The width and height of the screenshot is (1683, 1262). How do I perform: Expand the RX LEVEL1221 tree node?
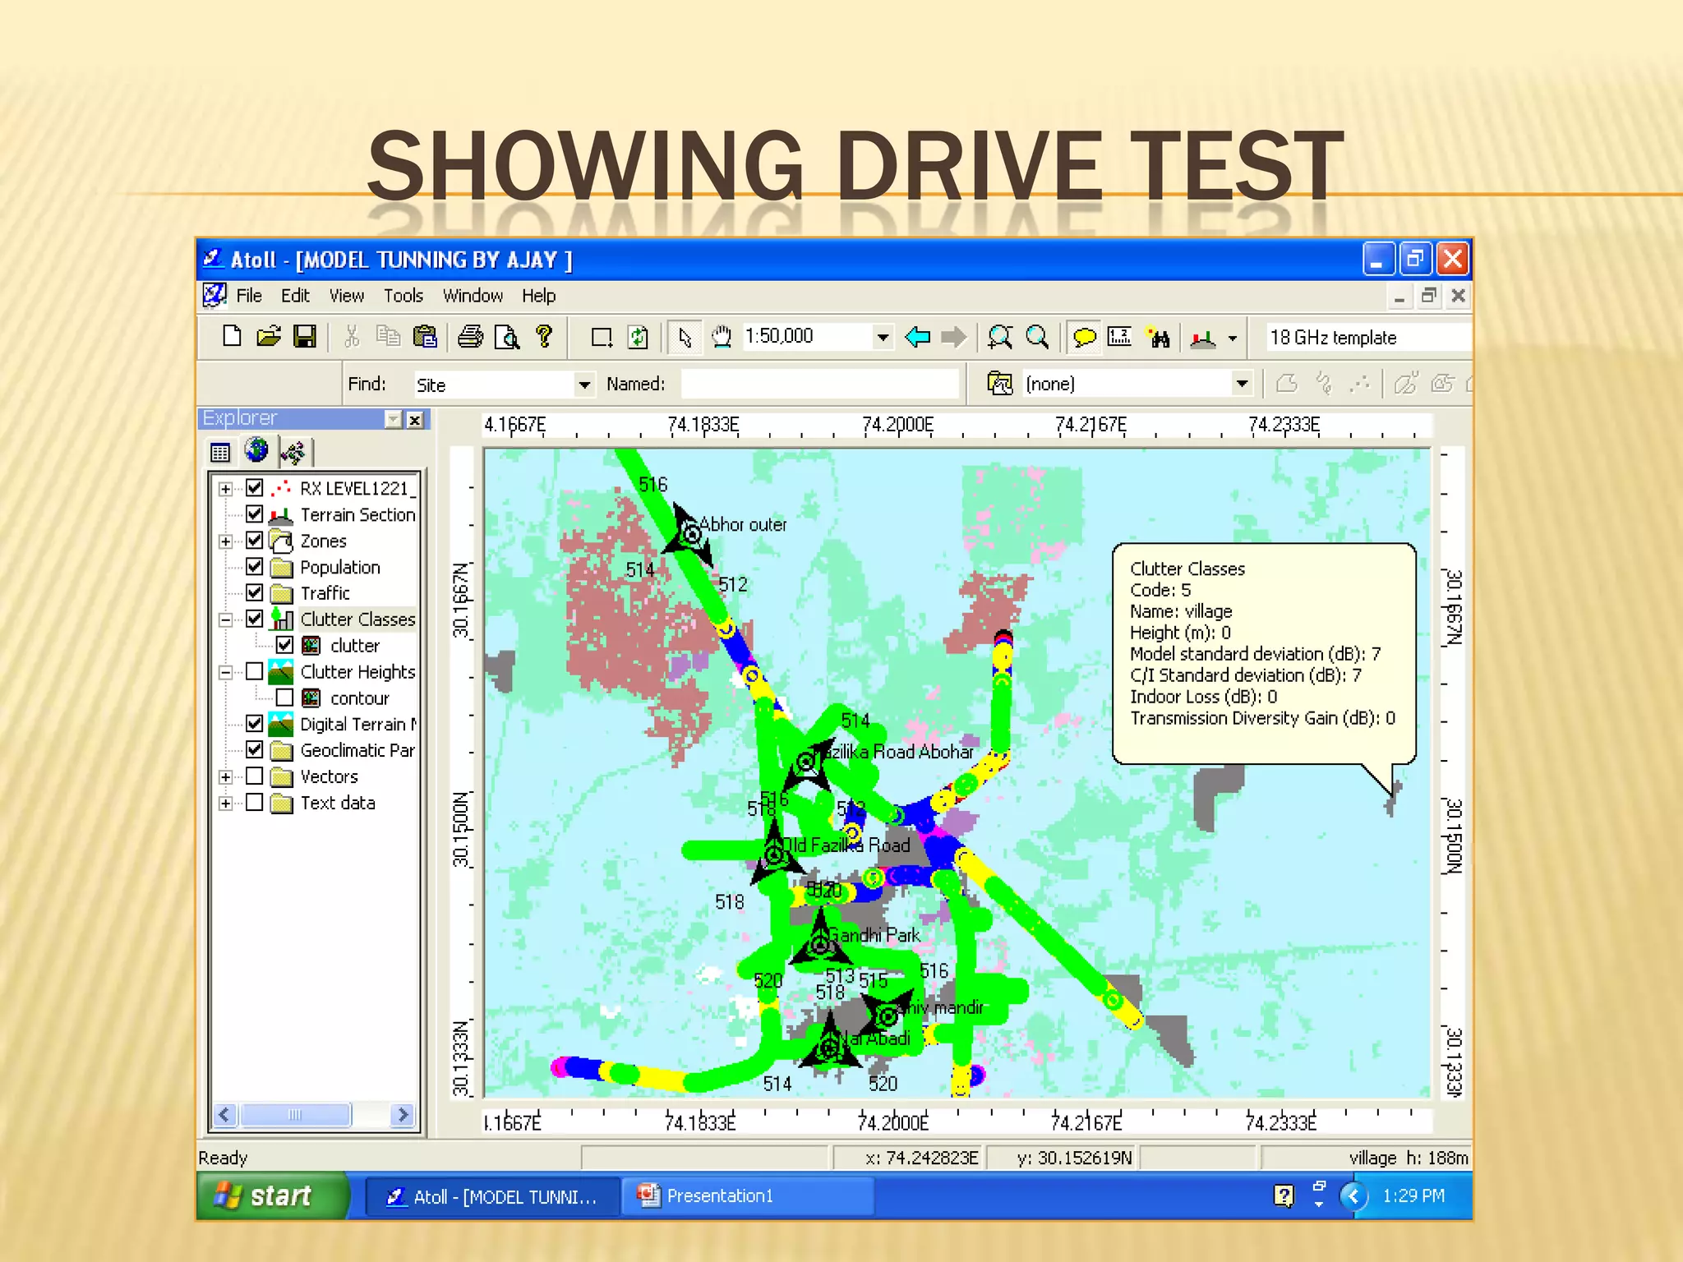pos(226,489)
